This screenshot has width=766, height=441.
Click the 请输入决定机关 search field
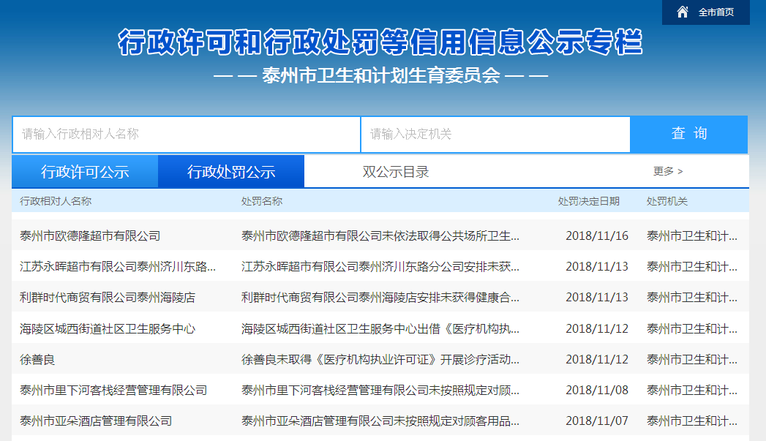(495, 135)
